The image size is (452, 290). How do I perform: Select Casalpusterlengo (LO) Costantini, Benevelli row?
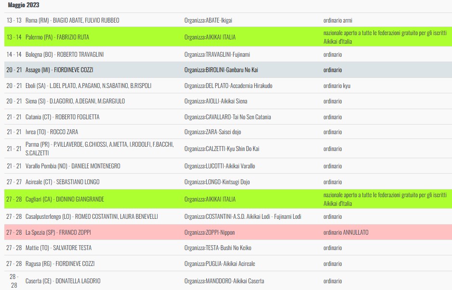pos(228,216)
